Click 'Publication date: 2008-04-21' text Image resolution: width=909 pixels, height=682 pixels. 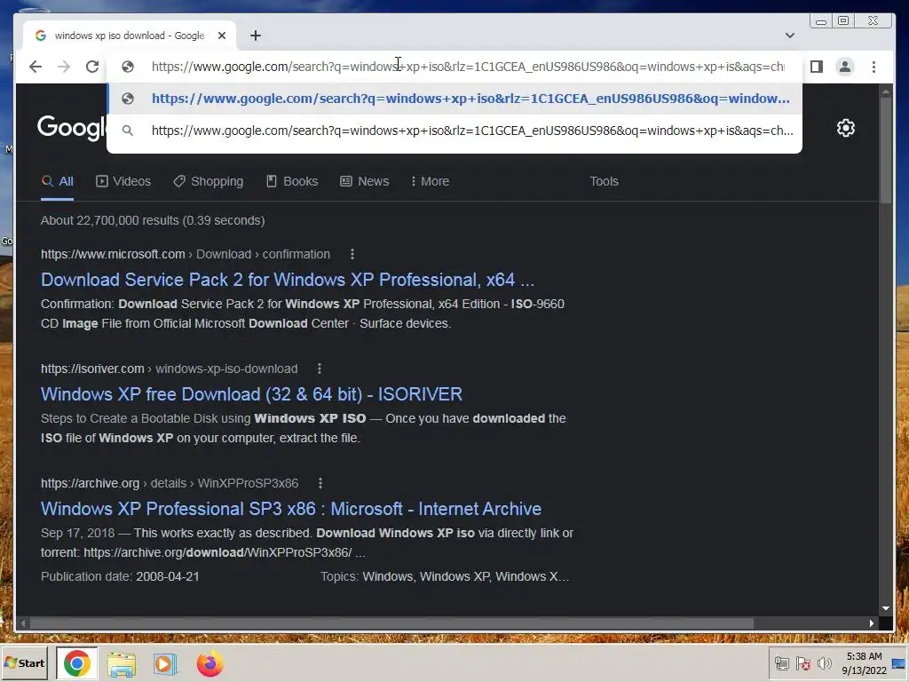[x=120, y=576]
